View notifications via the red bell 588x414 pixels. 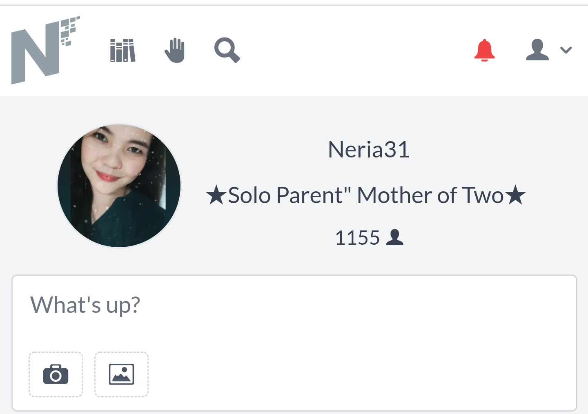484,50
